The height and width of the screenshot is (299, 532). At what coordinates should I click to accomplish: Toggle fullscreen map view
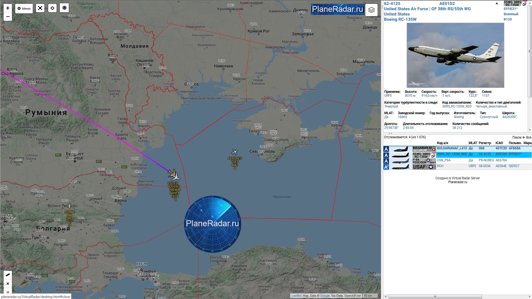pos(40,8)
